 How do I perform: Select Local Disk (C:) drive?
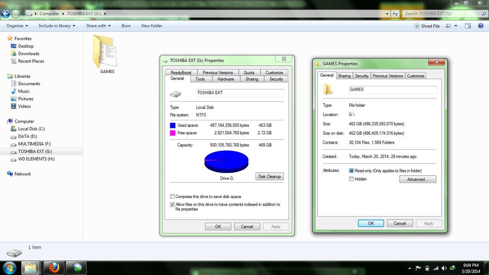(31, 129)
